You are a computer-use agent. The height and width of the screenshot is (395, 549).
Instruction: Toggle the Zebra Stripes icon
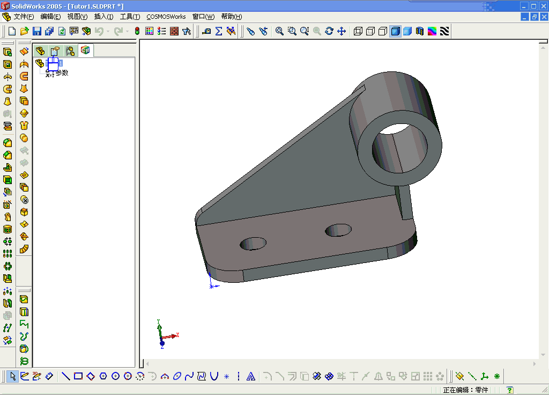click(x=444, y=31)
